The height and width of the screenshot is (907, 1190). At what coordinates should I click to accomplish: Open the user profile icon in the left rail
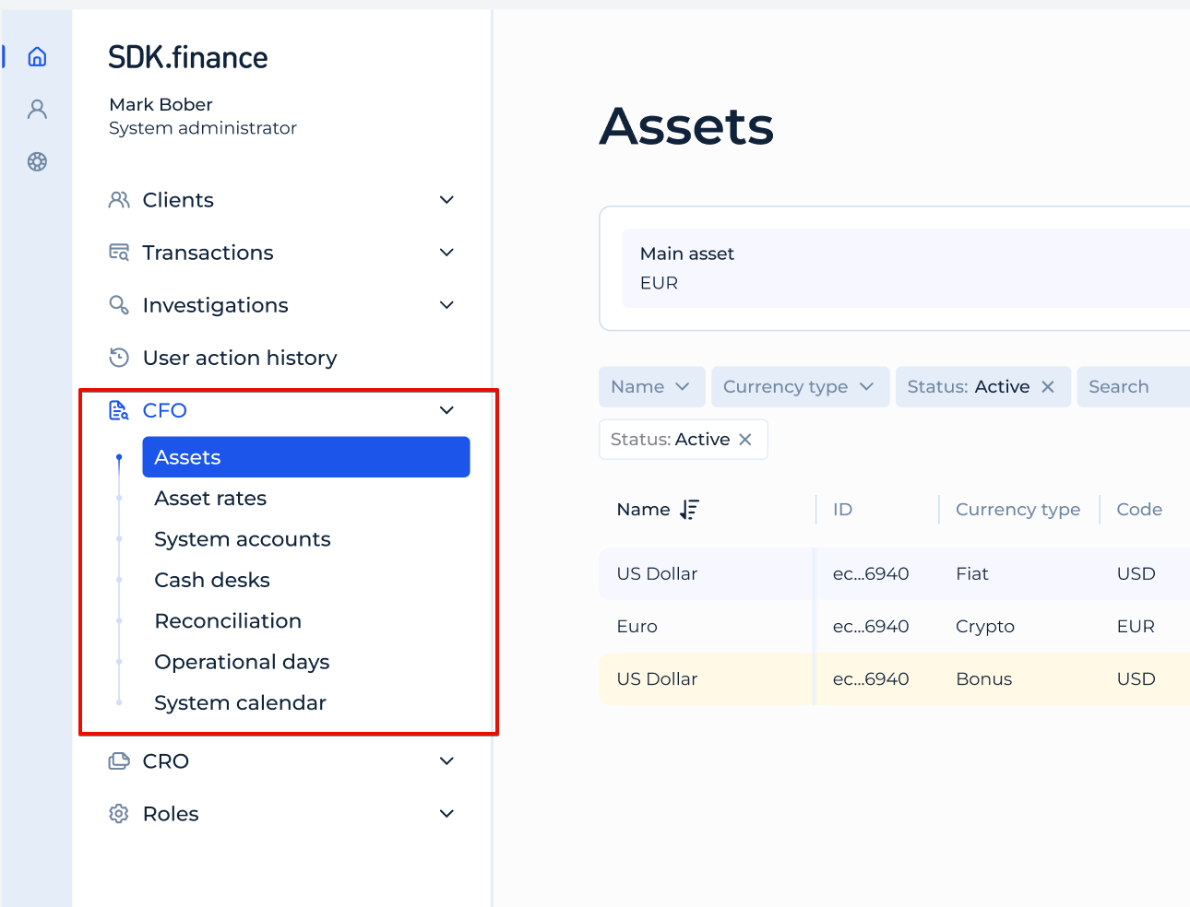coord(37,109)
